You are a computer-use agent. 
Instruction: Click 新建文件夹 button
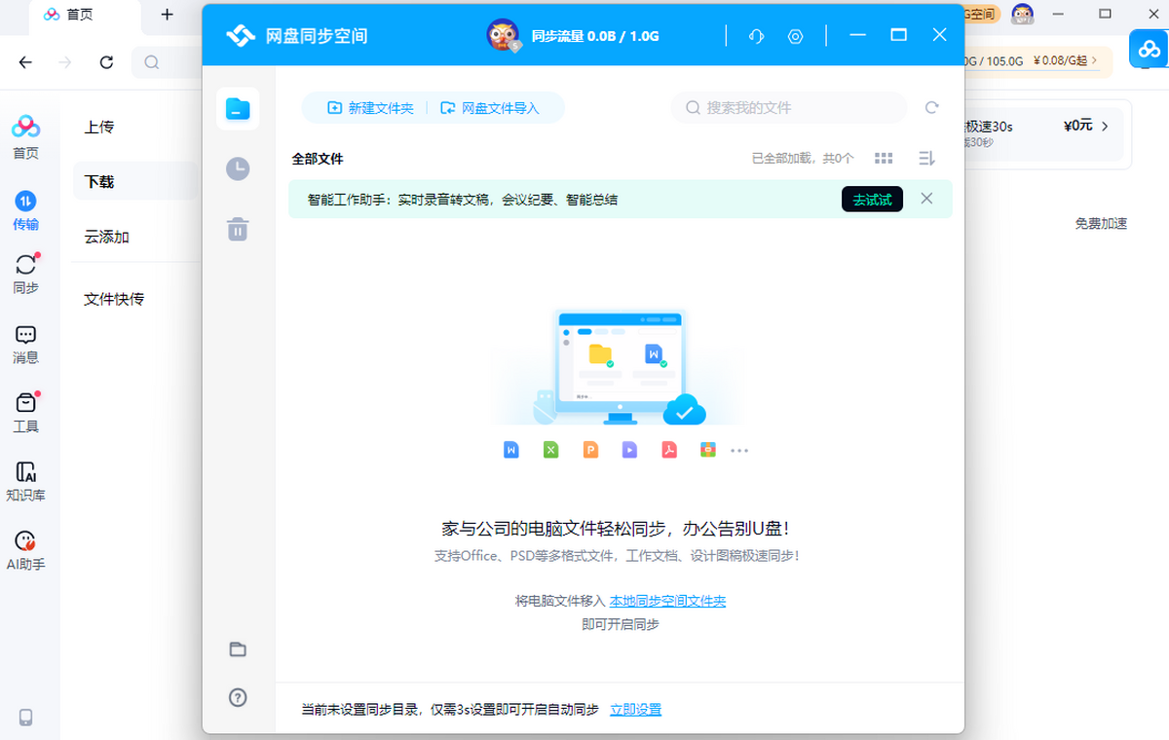(370, 108)
